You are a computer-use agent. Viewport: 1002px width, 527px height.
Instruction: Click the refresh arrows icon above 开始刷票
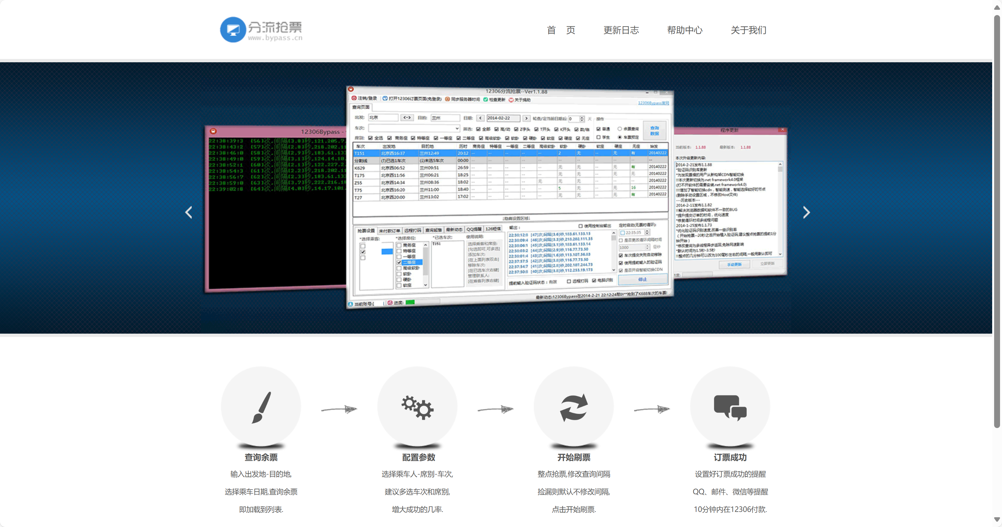click(x=574, y=407)
